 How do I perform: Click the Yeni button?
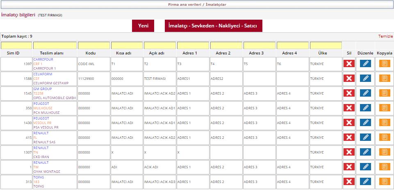pos(143,26)
